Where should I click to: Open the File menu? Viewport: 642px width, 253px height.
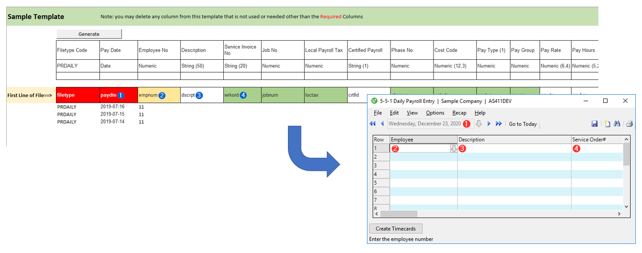tap(378, 113)
